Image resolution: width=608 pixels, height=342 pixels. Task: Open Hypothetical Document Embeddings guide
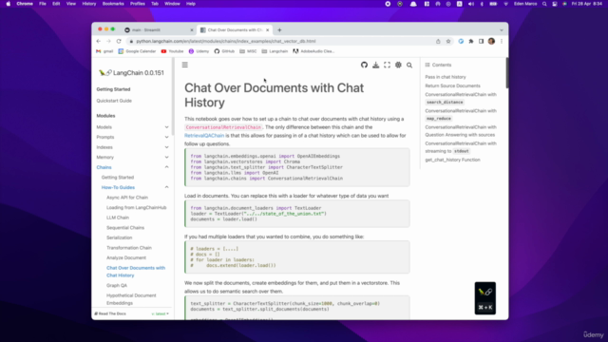131,299
